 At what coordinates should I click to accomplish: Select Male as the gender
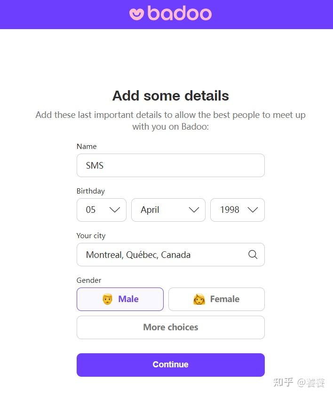[120, 299]
